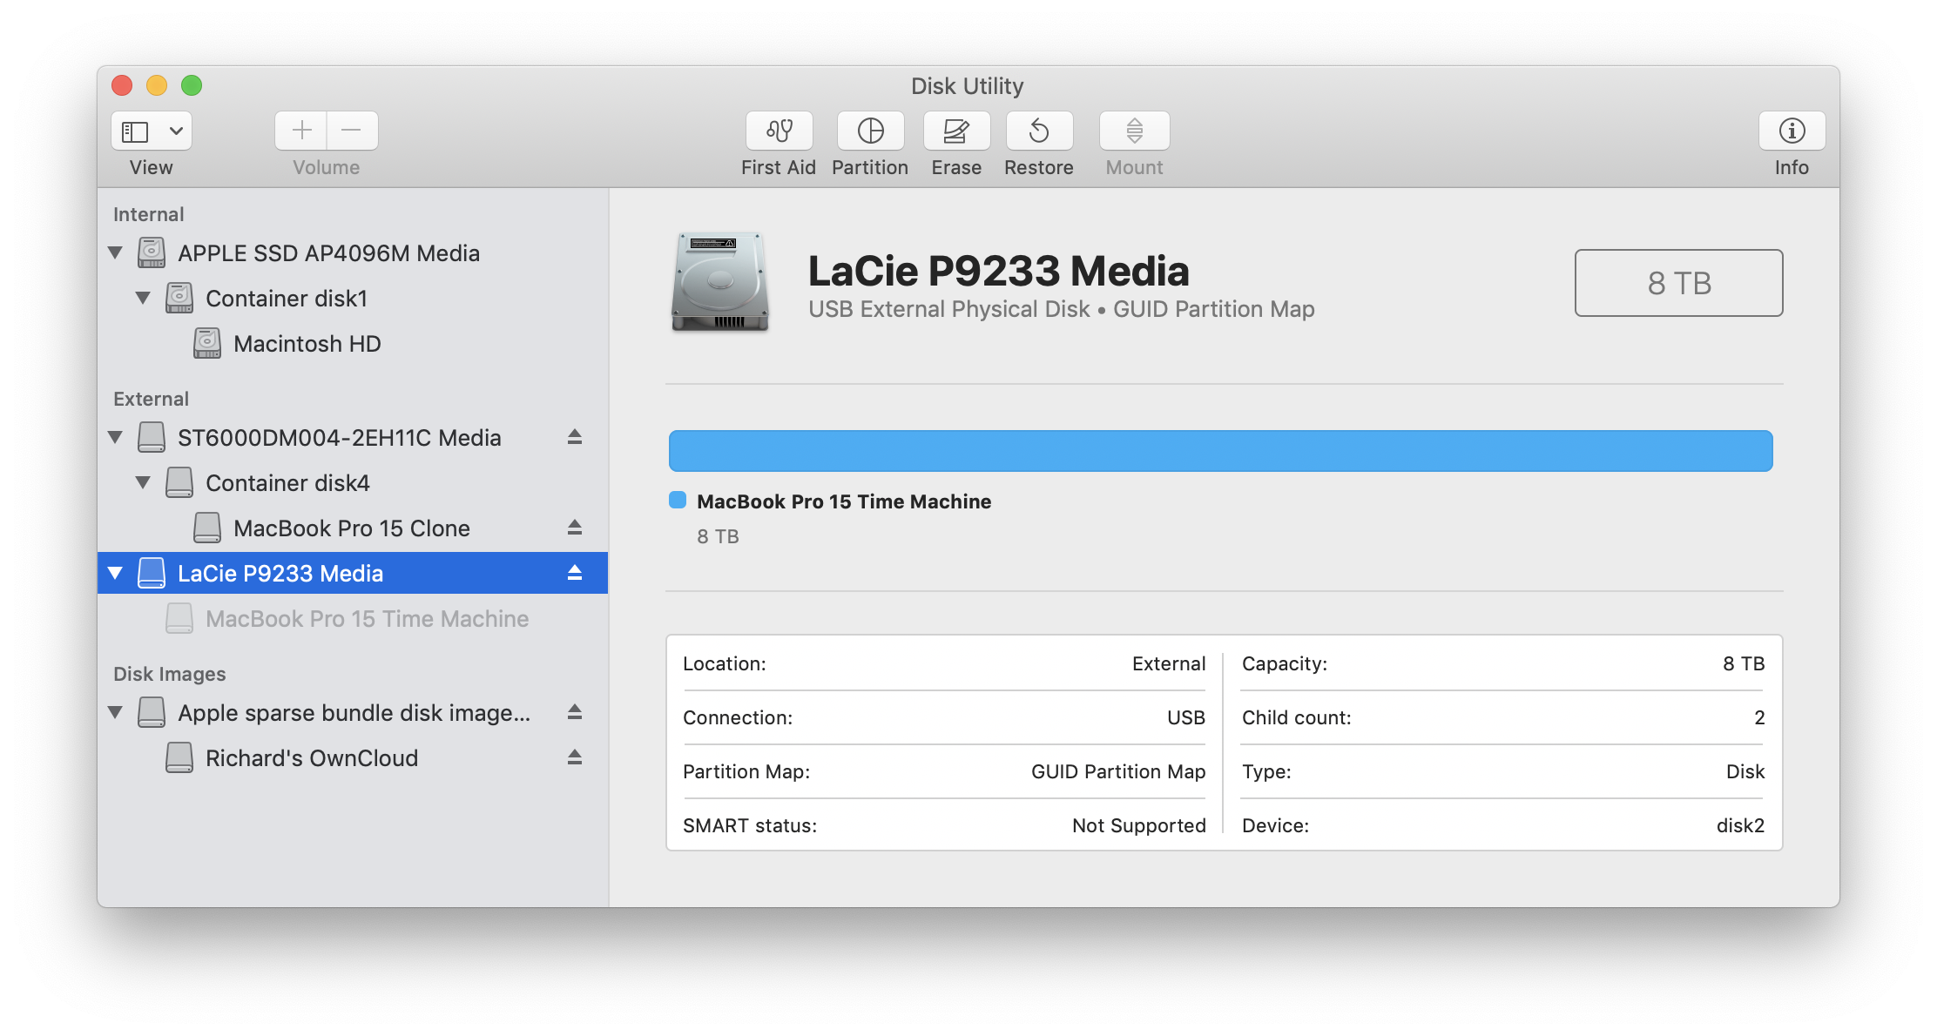Click the blue partition usage bar
Screen dimensions: 1937x1036
coord(1219,451)
